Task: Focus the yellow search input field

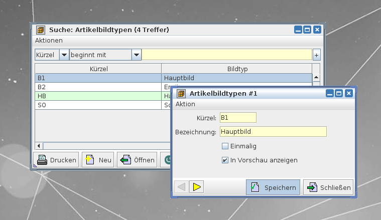Action: pyautogui.click(x=227, y=55)
